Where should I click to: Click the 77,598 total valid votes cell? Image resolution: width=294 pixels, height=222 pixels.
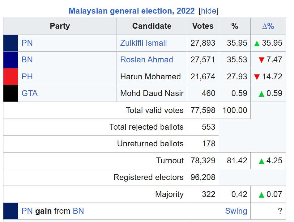pyautogui.click(x=203, y=110)
